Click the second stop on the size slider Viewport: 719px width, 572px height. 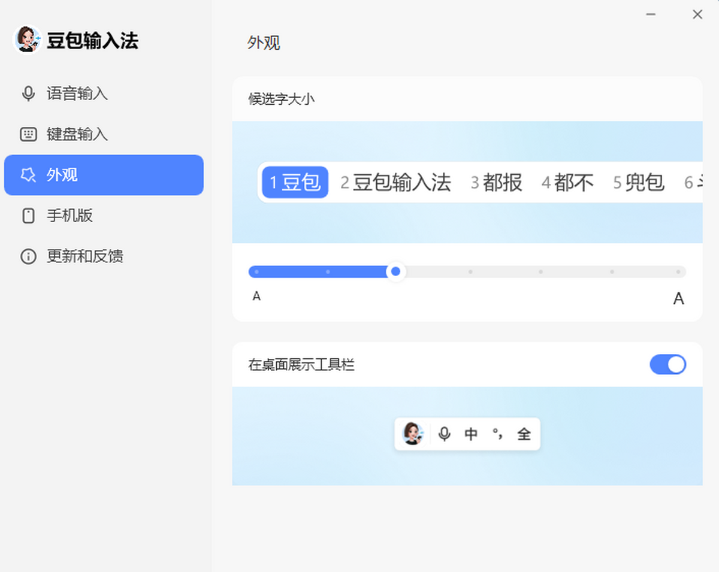[328, 272]
